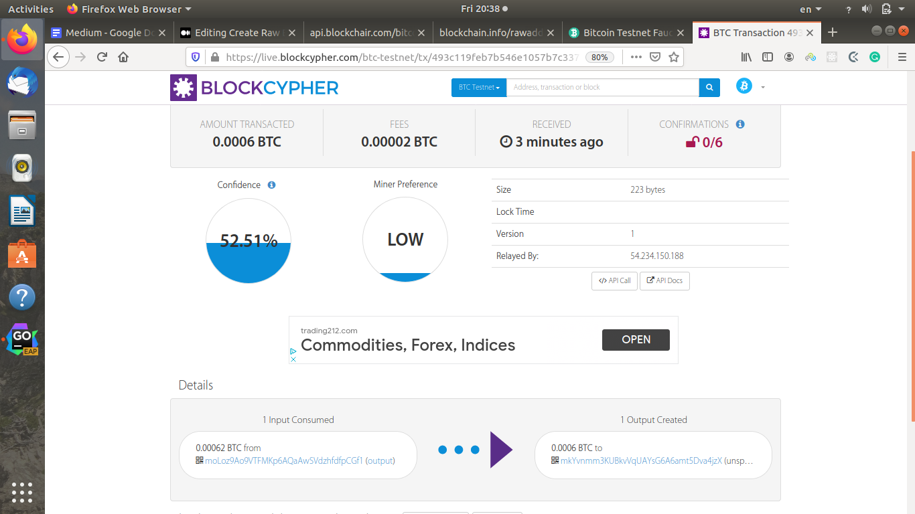Screen dimensions: 915x514
Task: Open output address mkYvnmm3KUBkvVqUAYsG6A6amt5Dva4jzX
Action: [x=642, y=460]
